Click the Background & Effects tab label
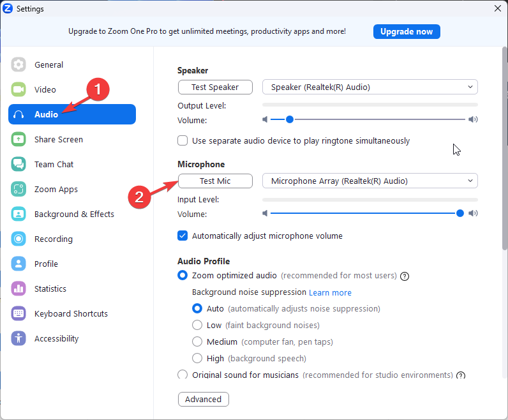The width and height of the screenshot is (508, 420). tap(75, 214)
